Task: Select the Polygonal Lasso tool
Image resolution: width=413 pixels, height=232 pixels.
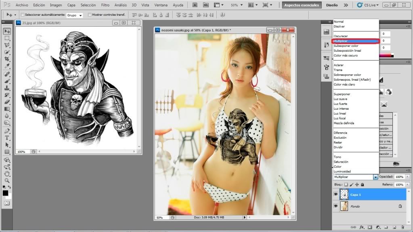Action: click(x=7, y=45)
